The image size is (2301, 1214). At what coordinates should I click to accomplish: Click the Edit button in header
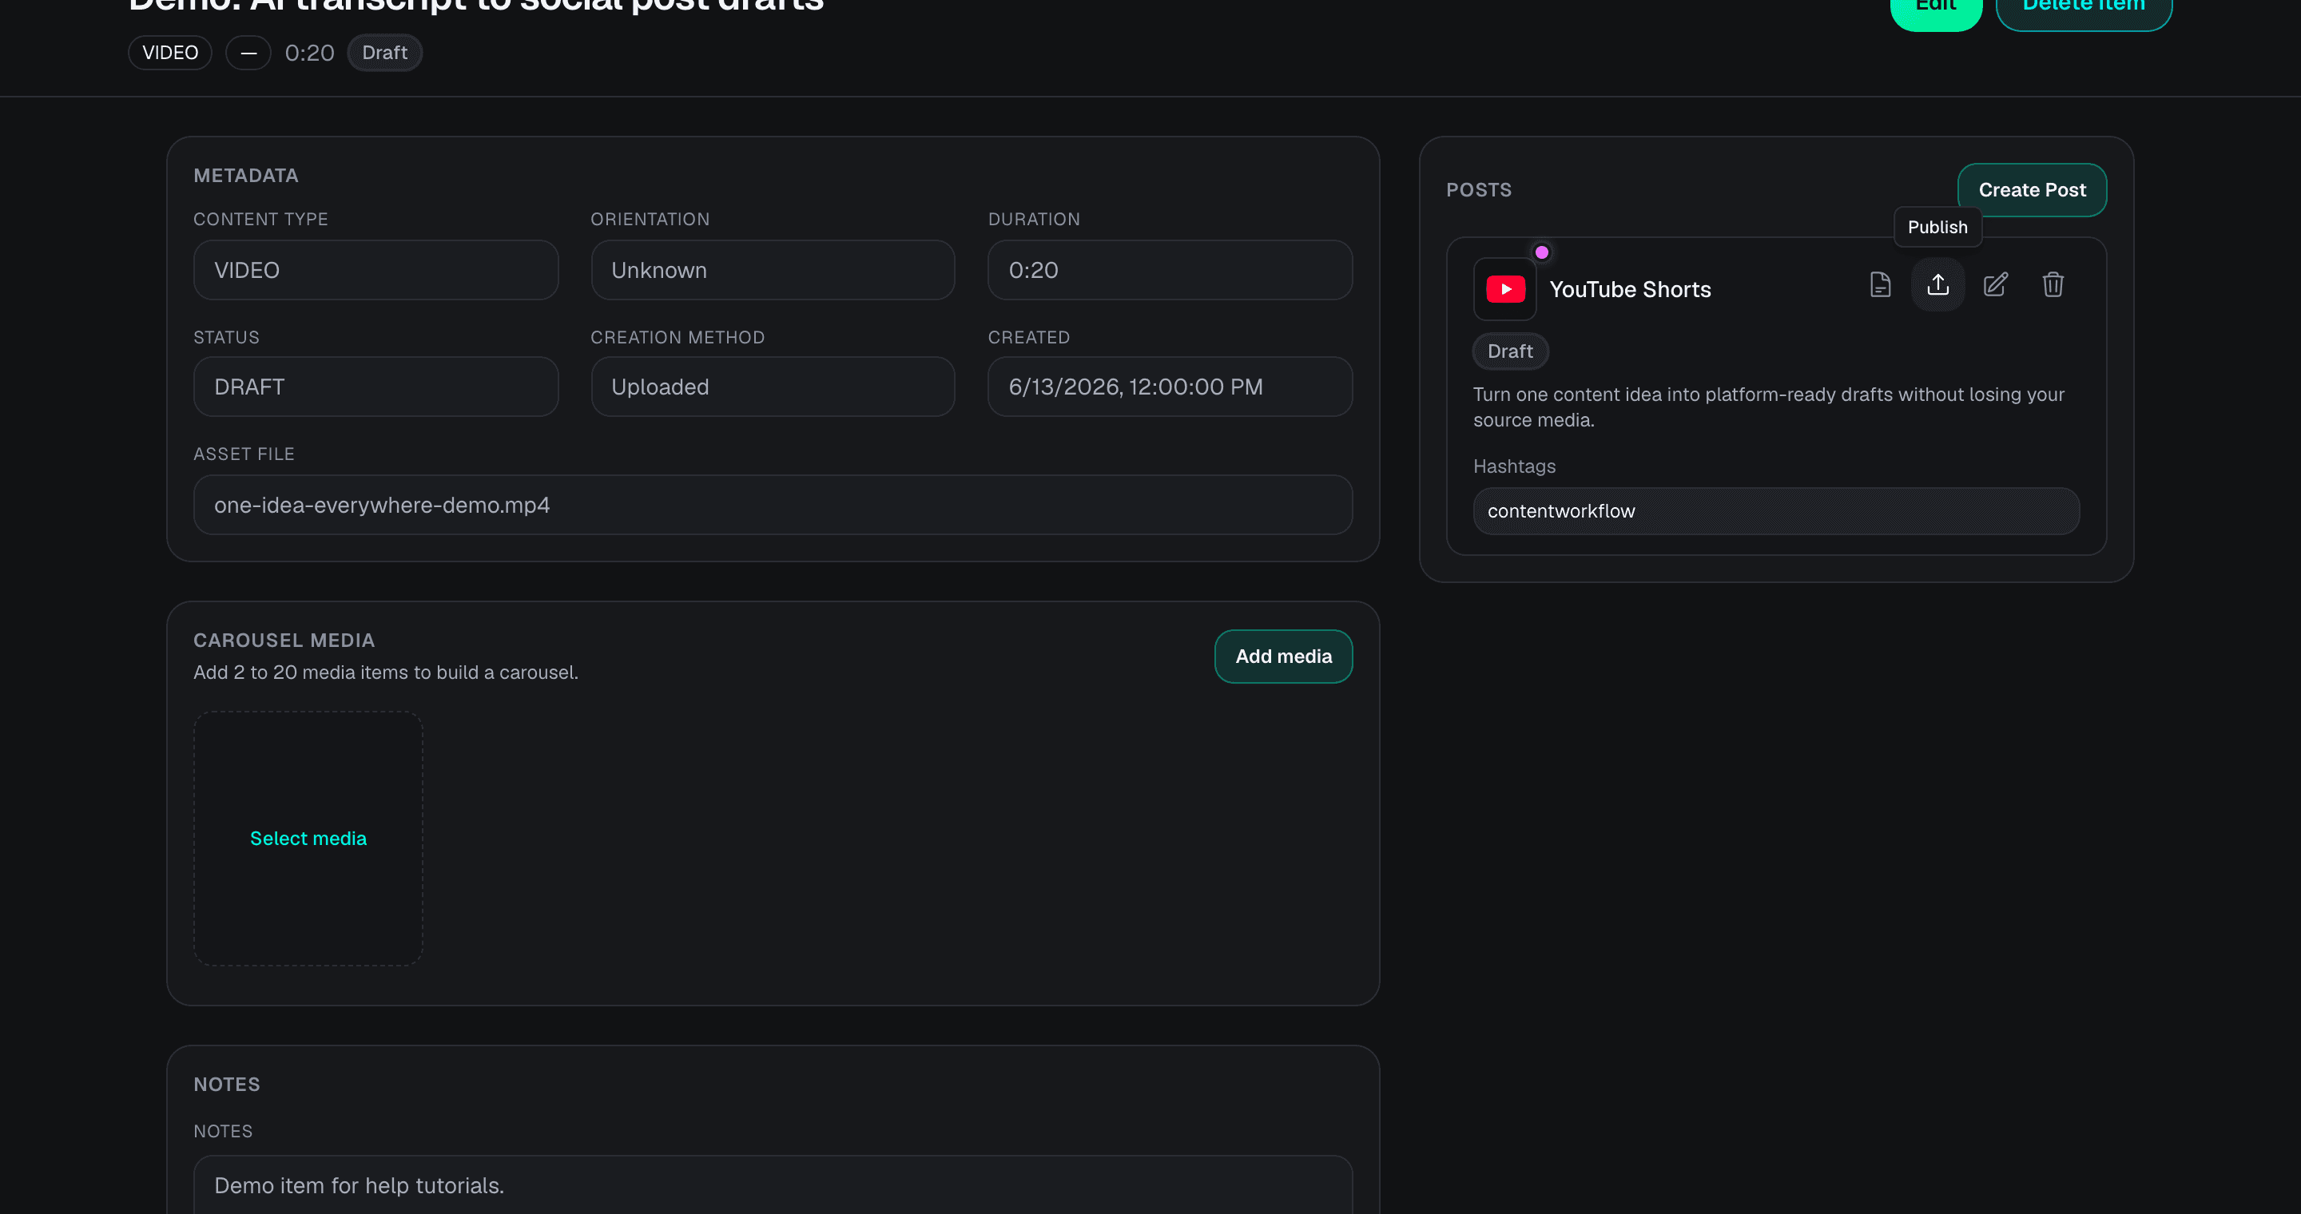1936,7
